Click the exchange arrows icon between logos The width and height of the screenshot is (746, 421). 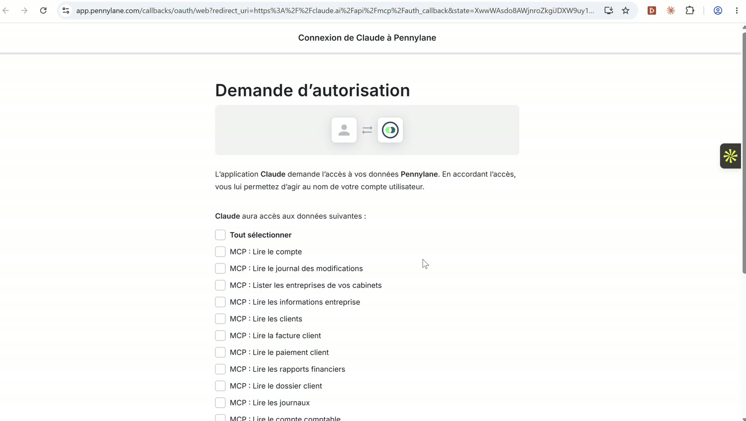click(367, 130)
